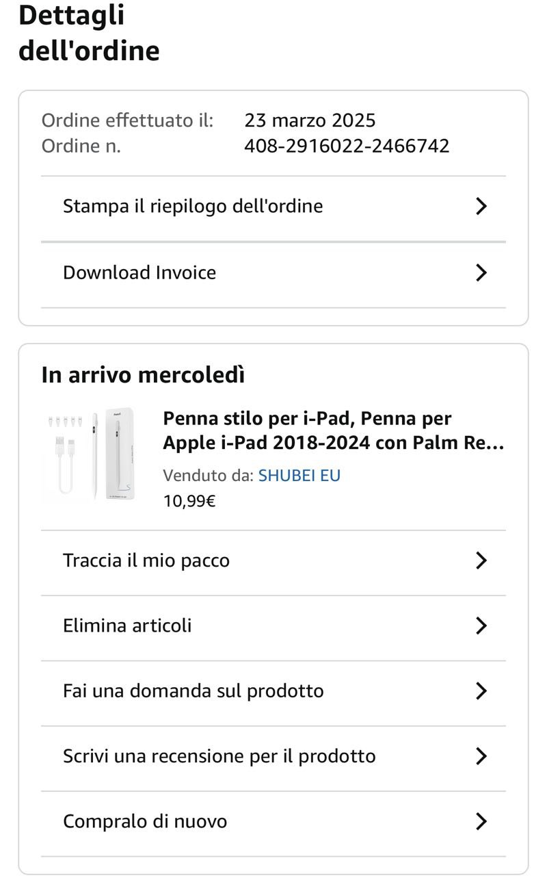
Task: Click chevron on Traccia il mio pacco row
Action: click(481, 561)
